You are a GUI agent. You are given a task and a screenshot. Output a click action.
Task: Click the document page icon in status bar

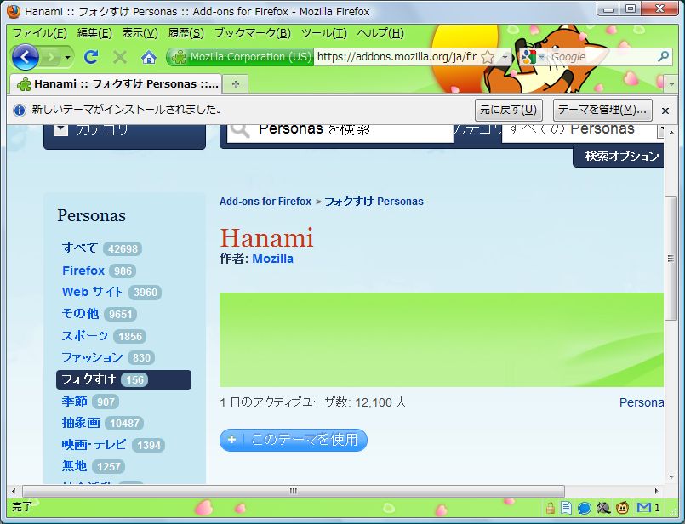[566, 507]
